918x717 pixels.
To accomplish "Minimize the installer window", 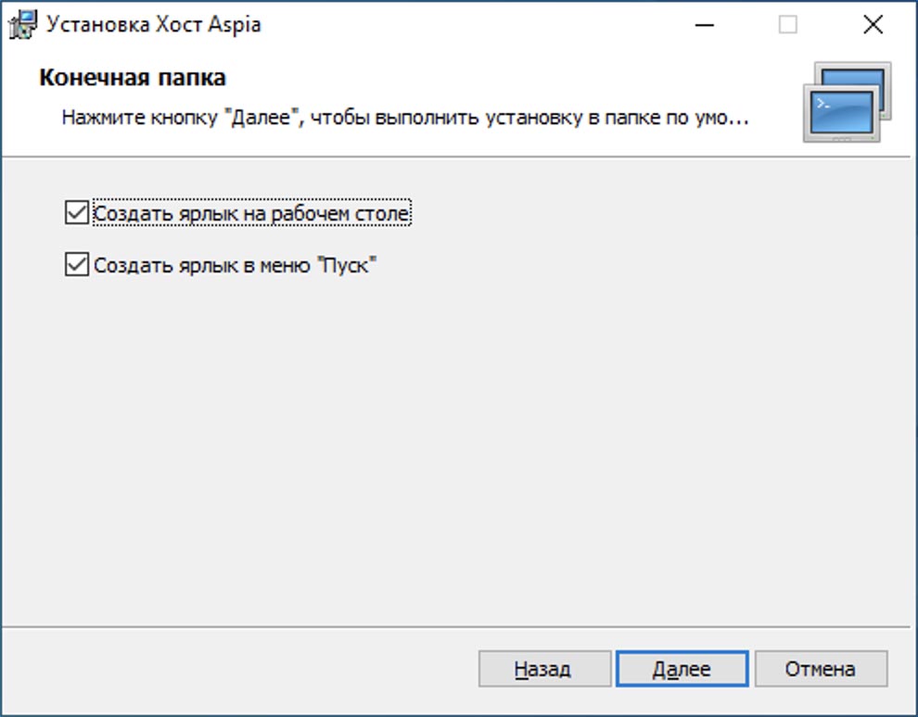I will (x=705, y=25).
